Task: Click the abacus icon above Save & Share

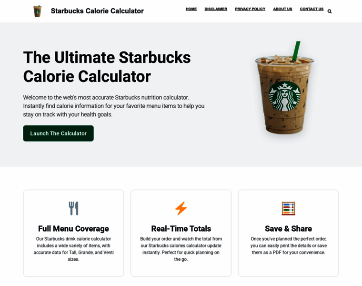Action: tap(288, 208)
